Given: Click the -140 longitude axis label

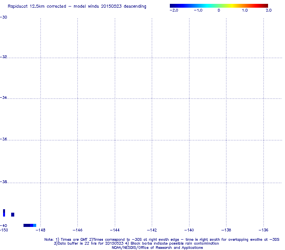Looking at the screenshot, I should 189,230.
